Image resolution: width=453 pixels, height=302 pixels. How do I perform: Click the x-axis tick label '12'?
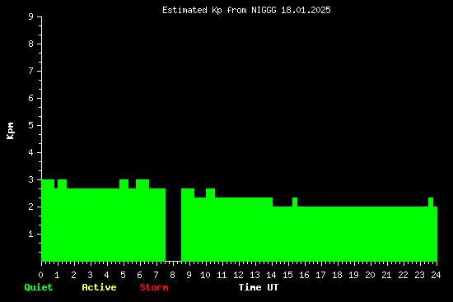click(238, 275)
